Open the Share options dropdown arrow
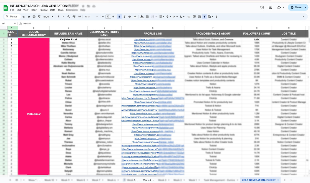The image size is (310, 183). 306,7
